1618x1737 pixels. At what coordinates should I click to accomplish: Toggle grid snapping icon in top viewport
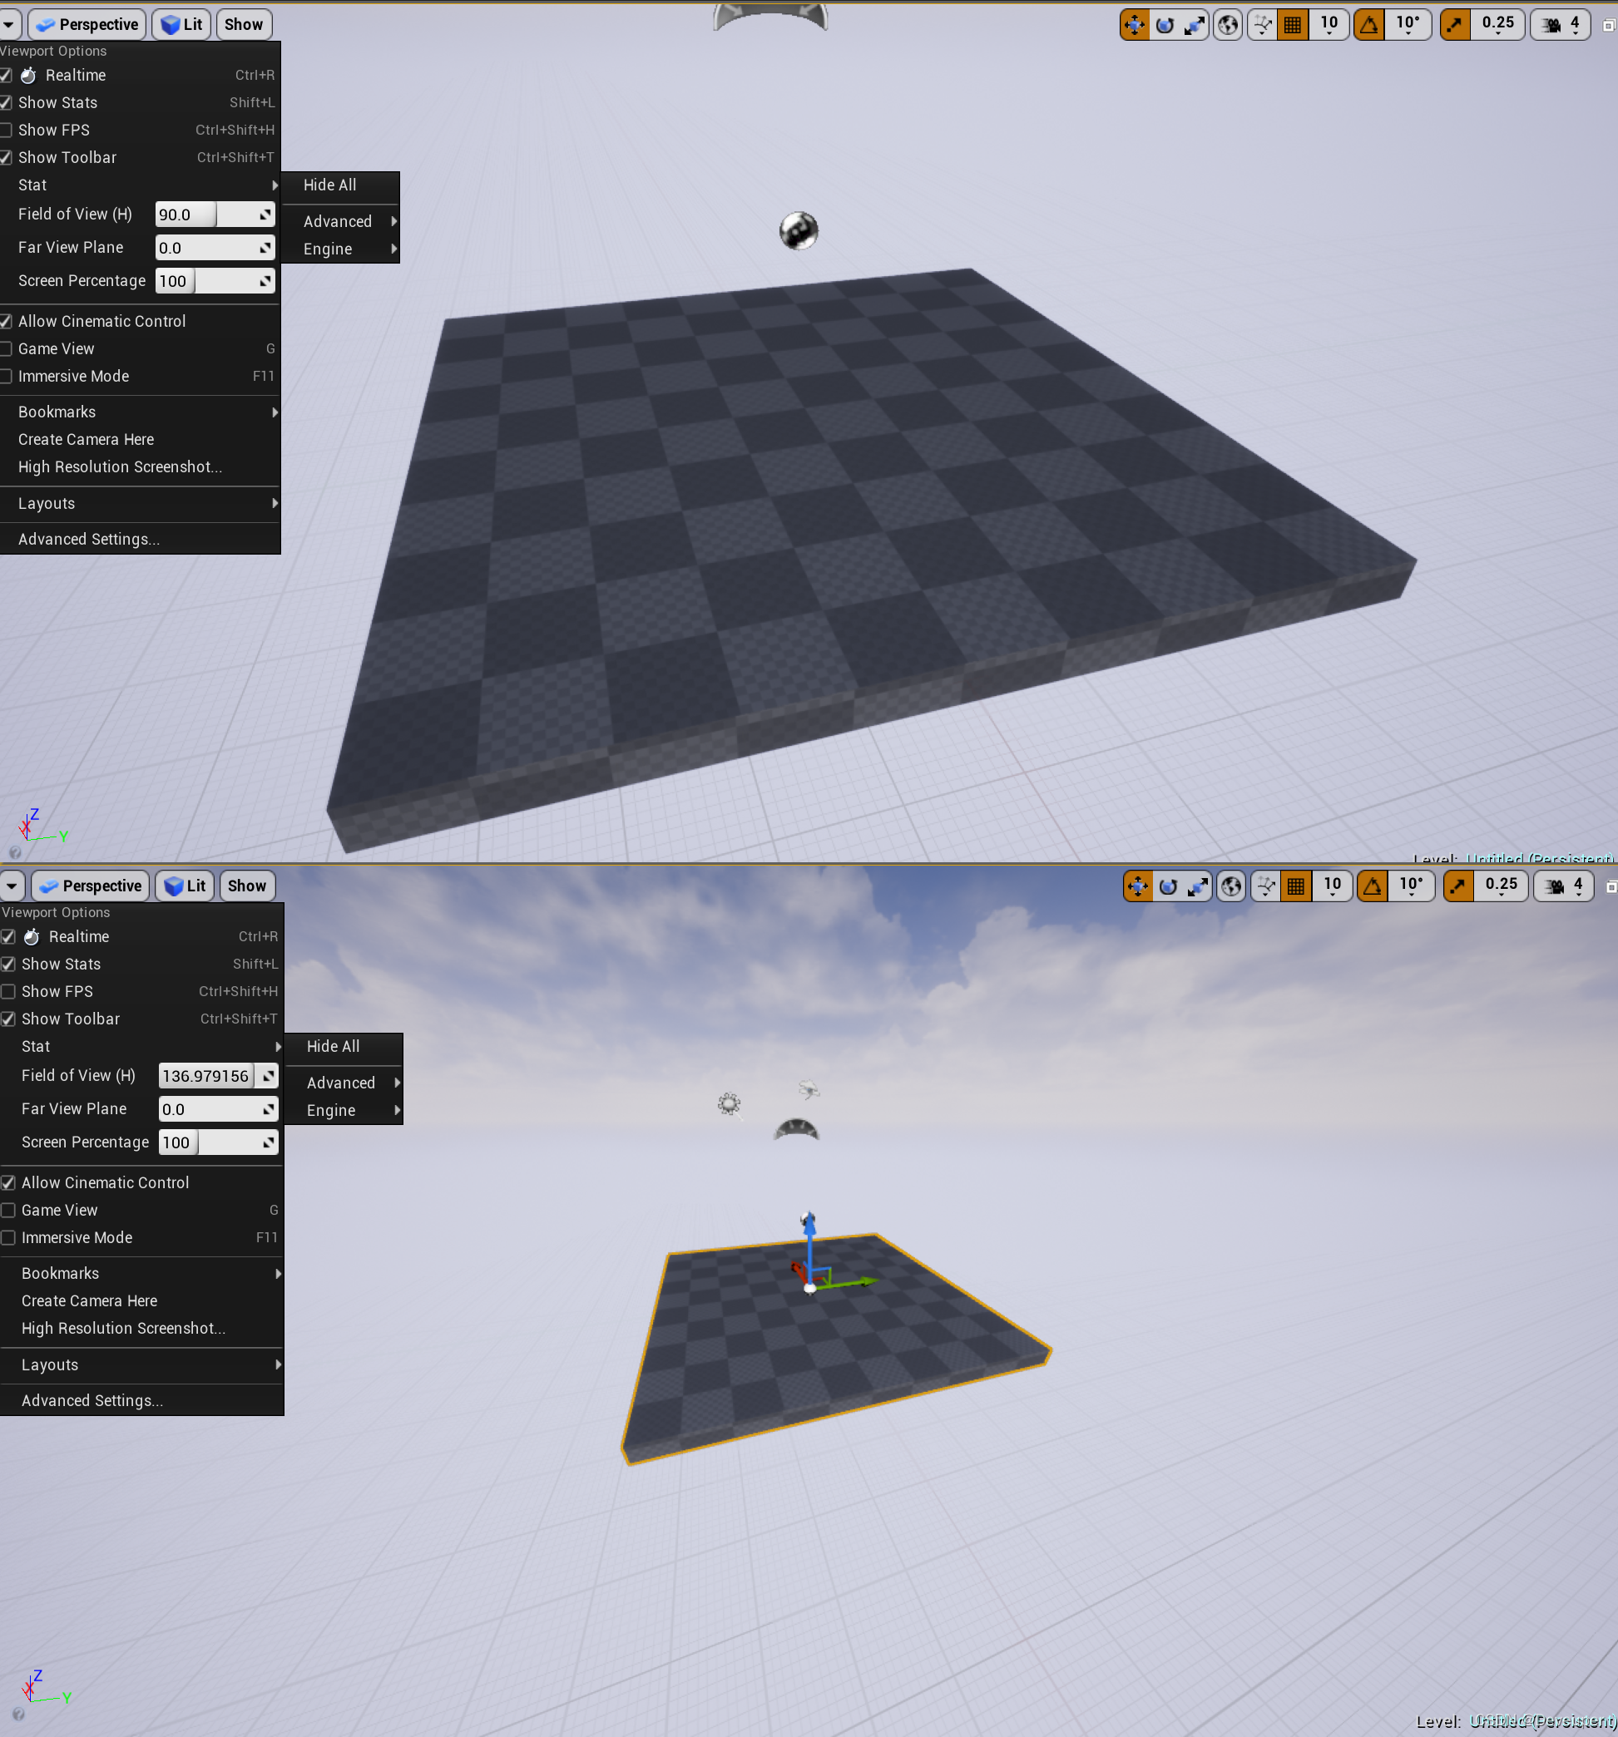pos(1292,24)
